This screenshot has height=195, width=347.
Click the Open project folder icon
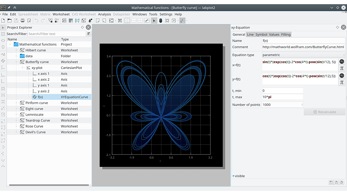click(9, 21)
